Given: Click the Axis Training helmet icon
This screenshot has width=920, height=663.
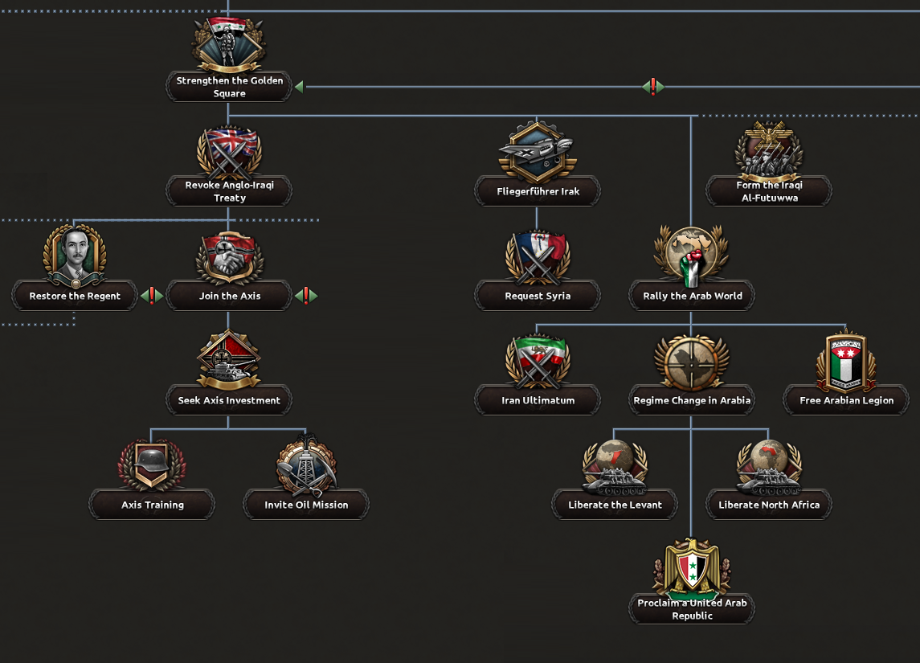Looking at the screenshot, I should tap(152, 465).
